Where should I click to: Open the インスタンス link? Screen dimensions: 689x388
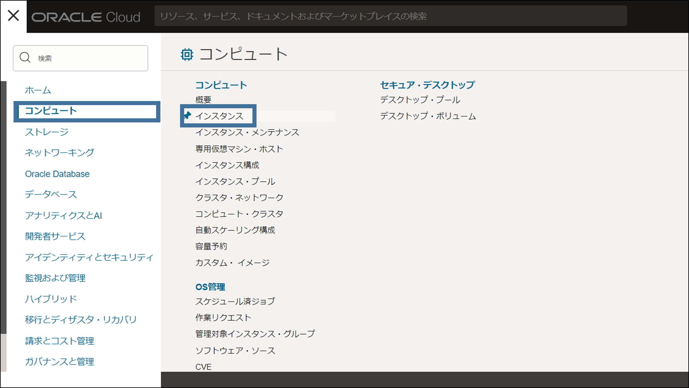click(x=219, y=116)
